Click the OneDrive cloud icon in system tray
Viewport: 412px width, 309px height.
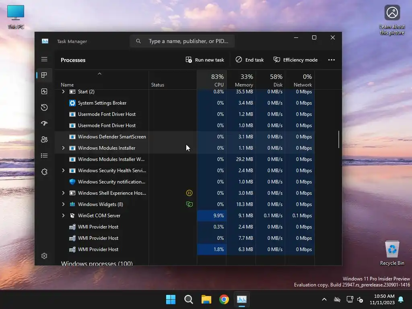tap(337, 299)
